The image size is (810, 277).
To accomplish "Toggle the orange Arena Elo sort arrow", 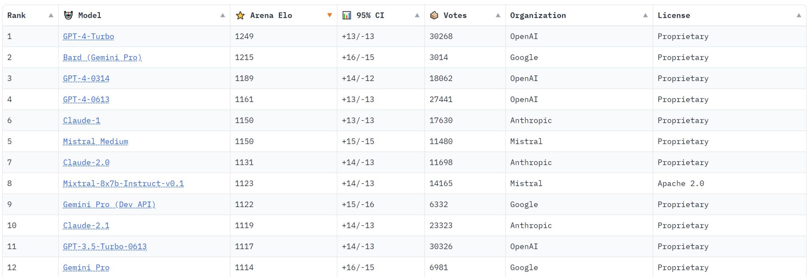I will coord(329,15).
